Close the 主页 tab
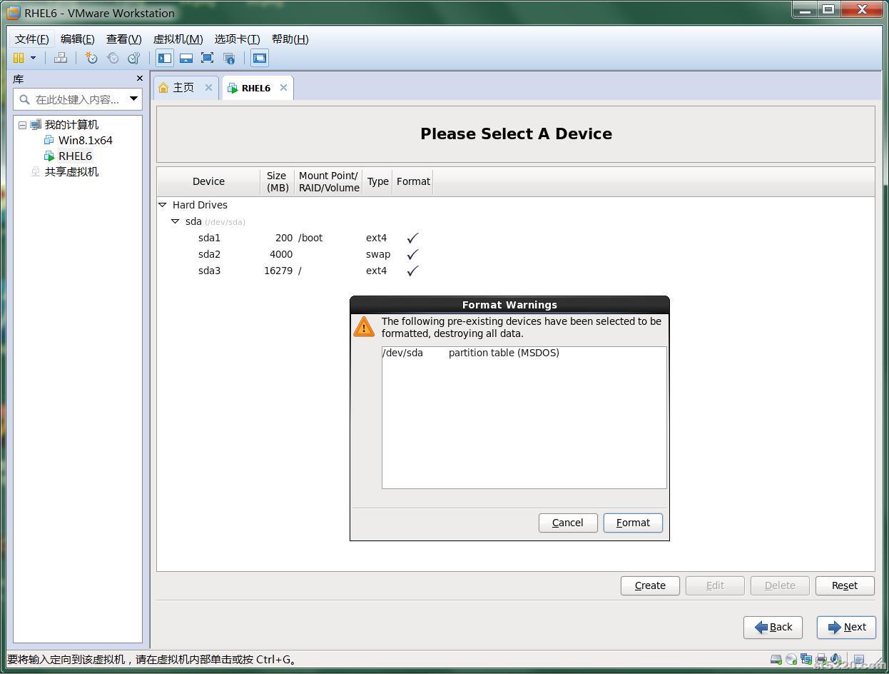The width and height of the screenshot is (889, 674). (x=208, y=87)
